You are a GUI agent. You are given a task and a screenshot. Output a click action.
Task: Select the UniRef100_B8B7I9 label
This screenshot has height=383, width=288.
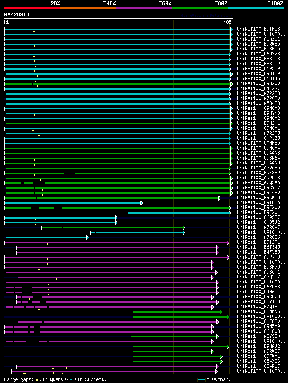point(258,64)
